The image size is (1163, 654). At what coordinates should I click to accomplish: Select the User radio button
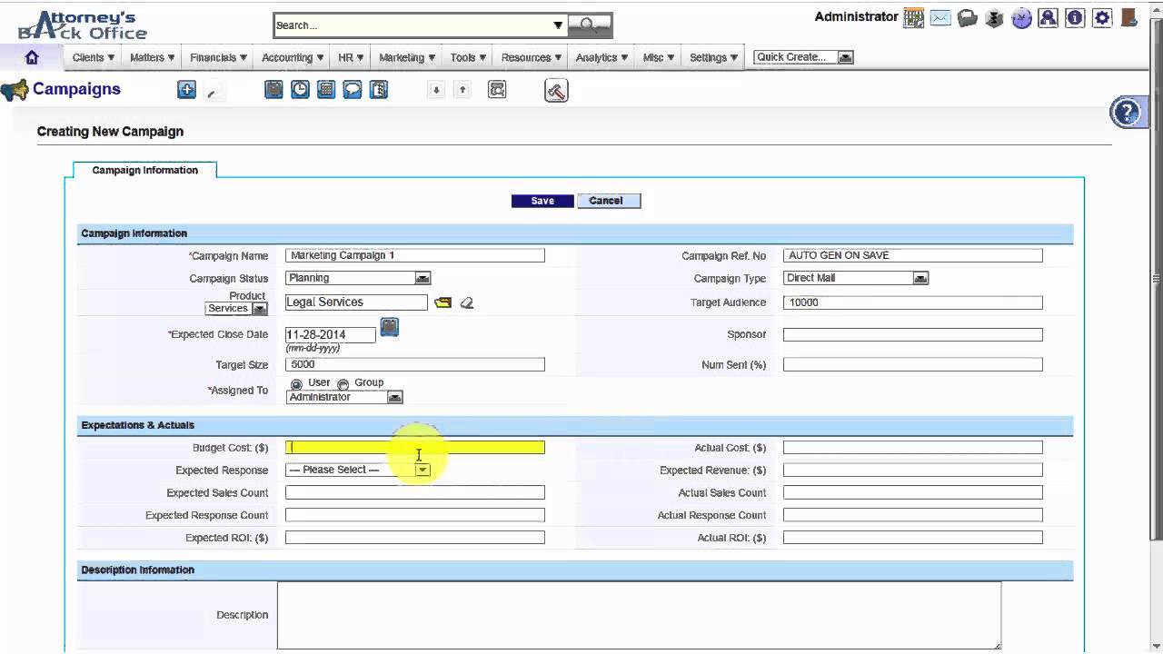click(296, 384)
